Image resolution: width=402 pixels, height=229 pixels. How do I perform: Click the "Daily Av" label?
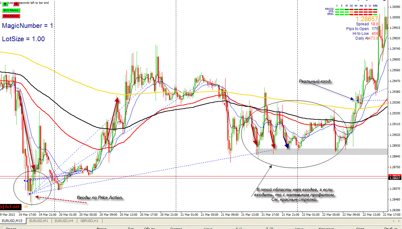pos(362,38)
